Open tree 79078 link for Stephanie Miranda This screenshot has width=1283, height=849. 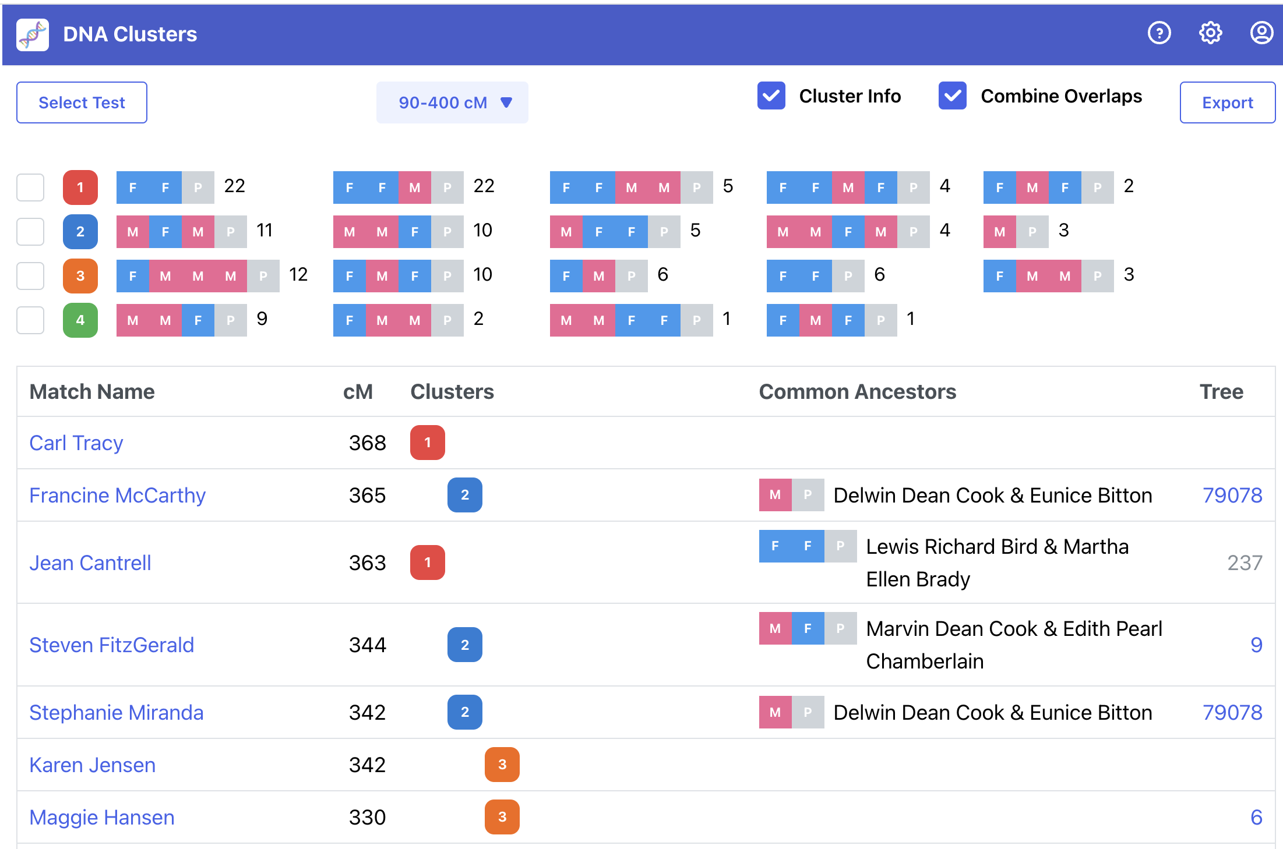1232,713
